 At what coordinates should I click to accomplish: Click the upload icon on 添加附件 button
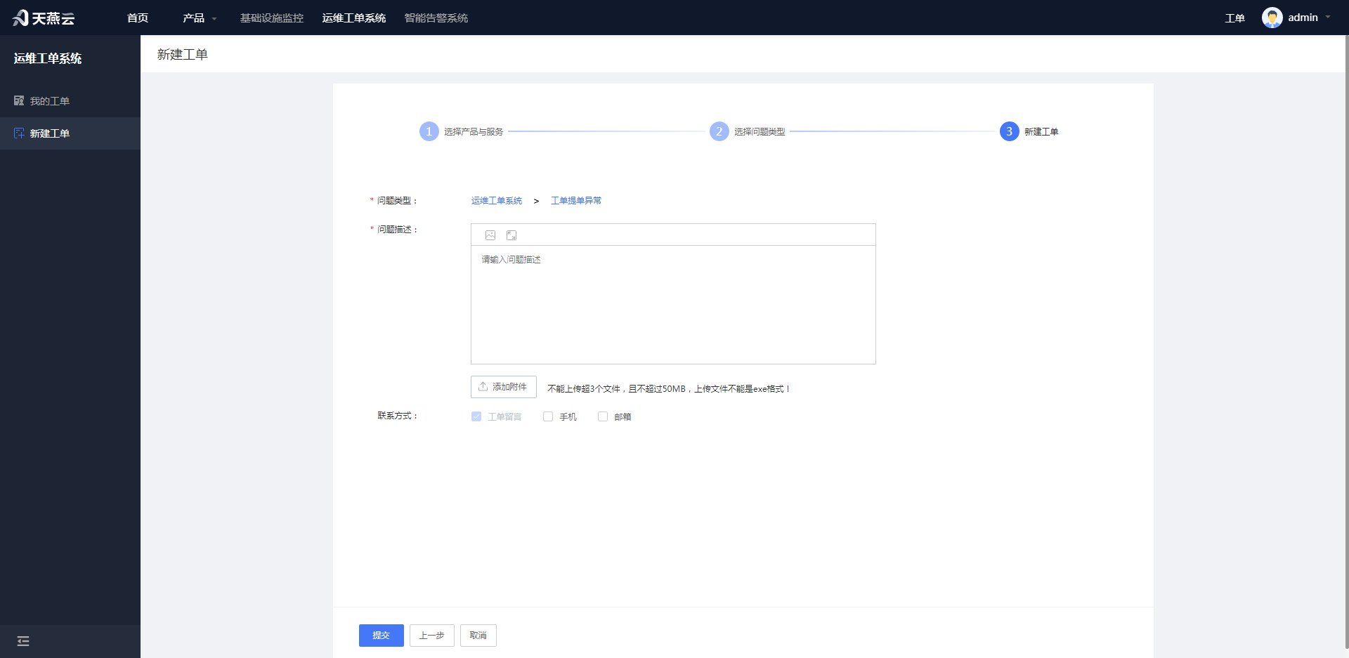click(483, 386)
